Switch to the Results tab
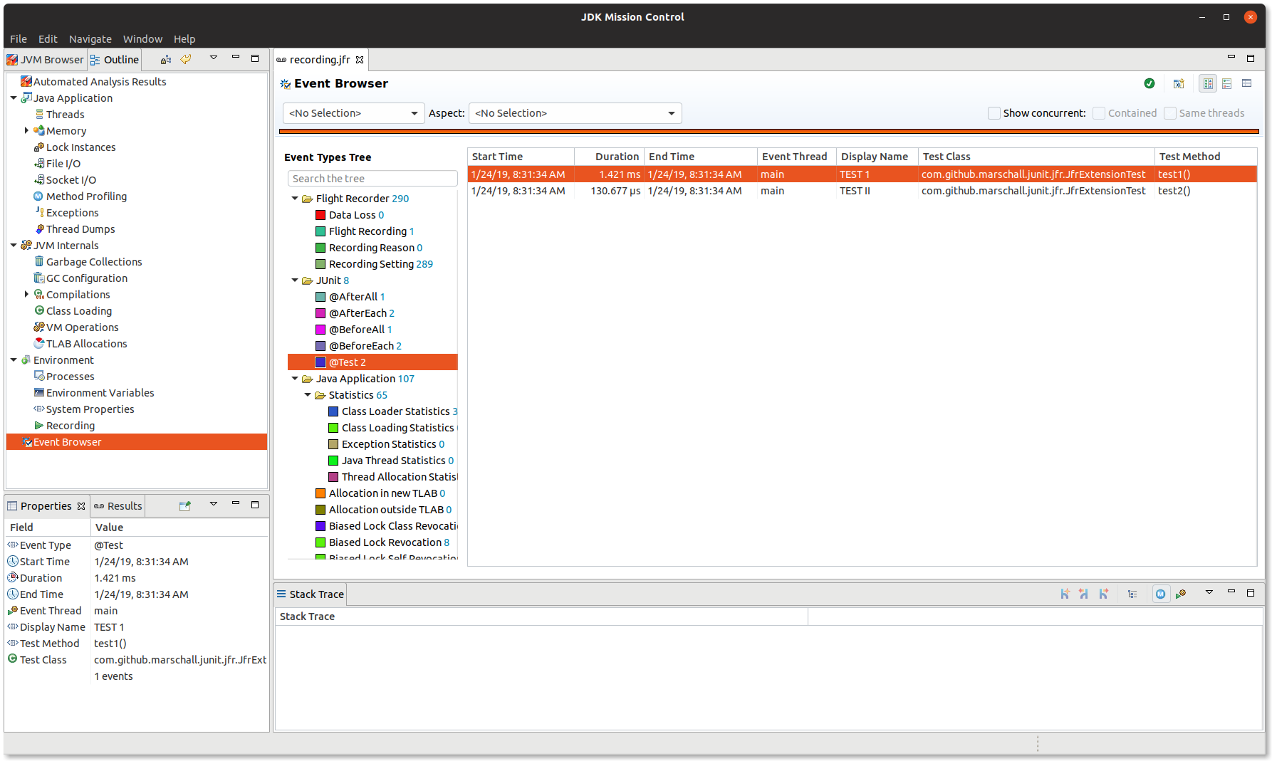This screenshot has height=761, width=1272. (118, 505)
